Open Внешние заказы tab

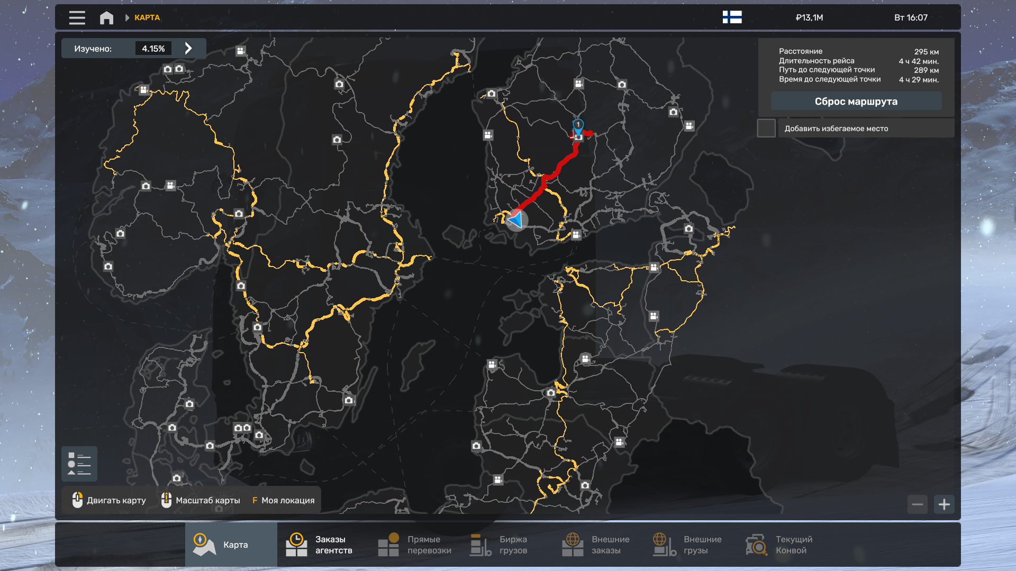point(596,545)
